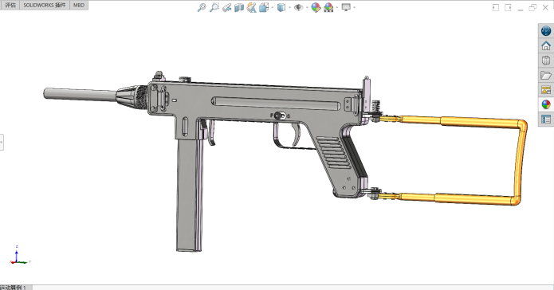
Task: Open the MBD tab
Action: (x=79, y=5)
